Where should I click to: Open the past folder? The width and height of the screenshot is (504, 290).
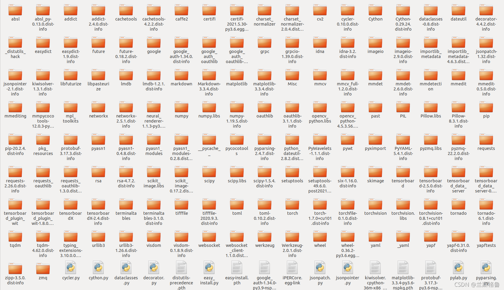[375, 107]
